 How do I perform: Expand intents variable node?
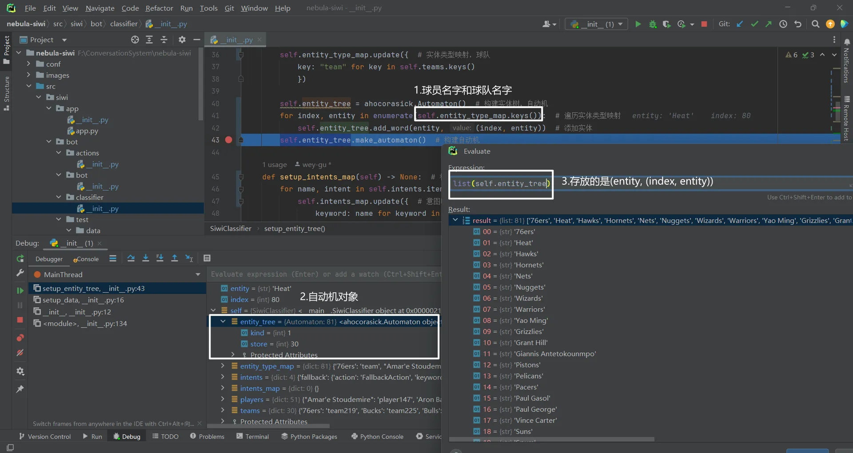(223, 377)
